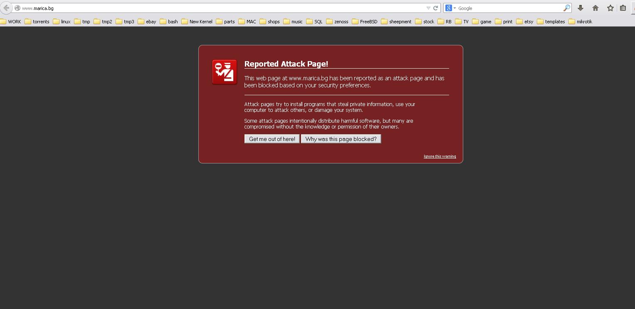The height and width of the screenshot is (309, 635).
Task: Open the linux bookmarks folder
Action: pos(62,22)
